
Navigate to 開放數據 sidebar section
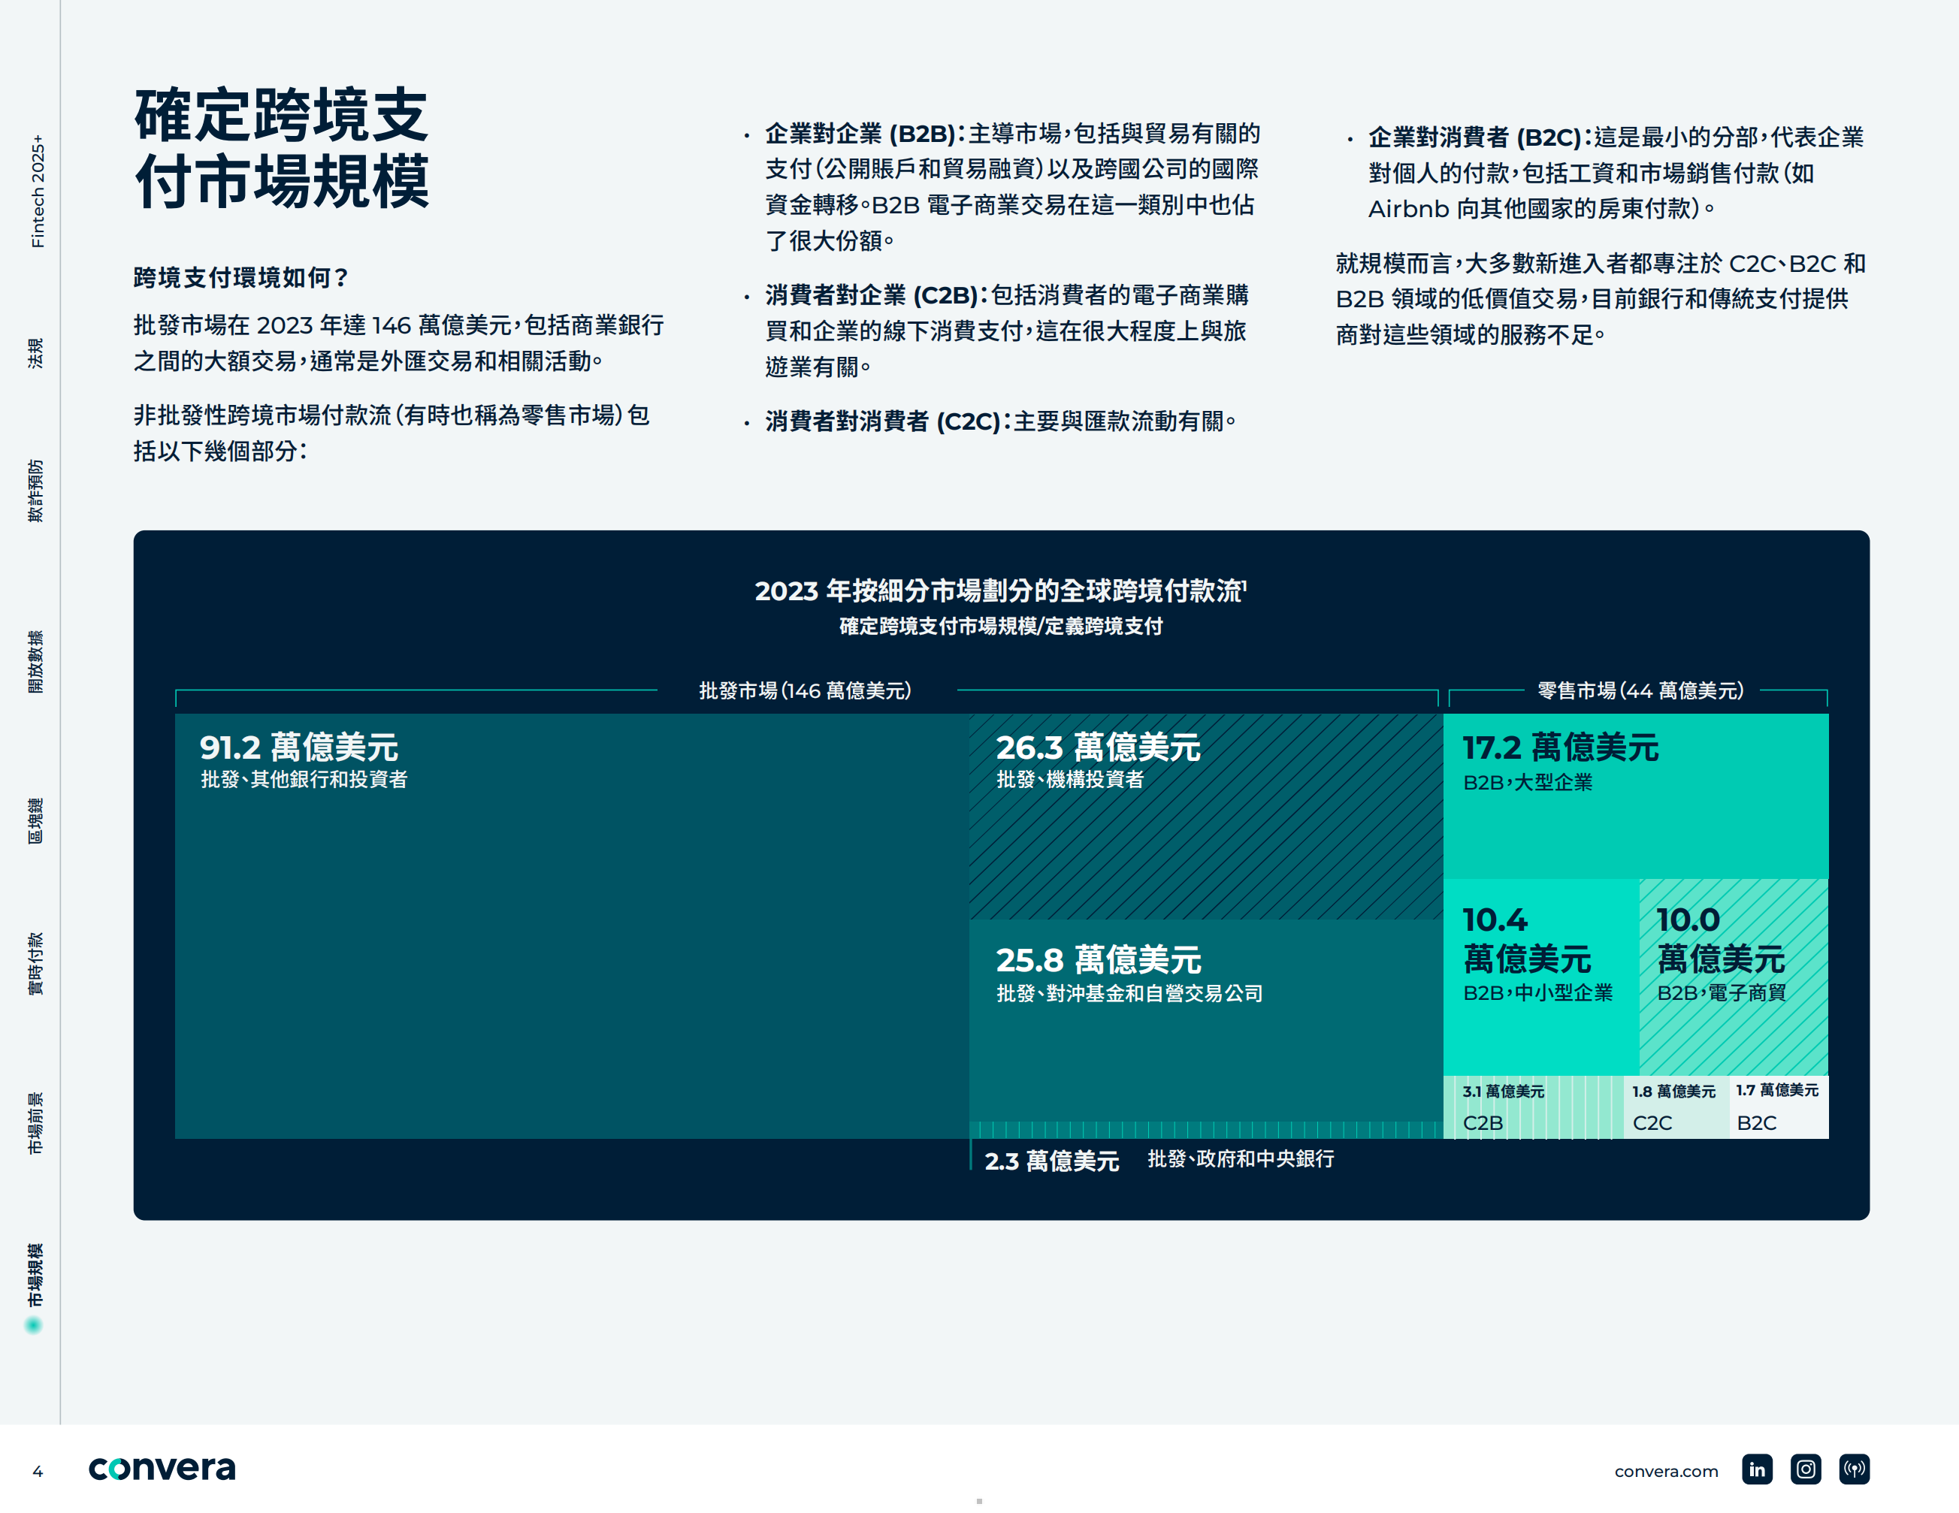click(x=35, y=661)
